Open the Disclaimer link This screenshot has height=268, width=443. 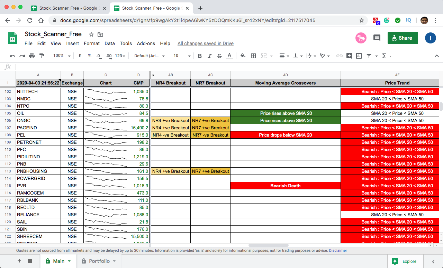tap(338, 250)
